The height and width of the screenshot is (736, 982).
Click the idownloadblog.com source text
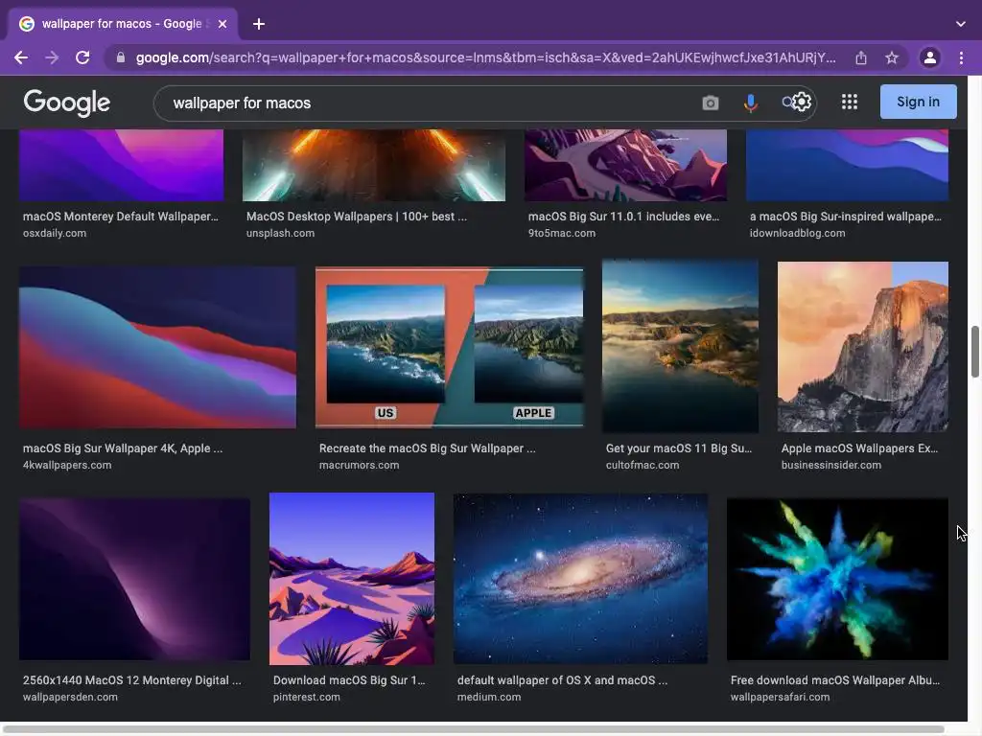pyautogui.click(x=797, y=234)
